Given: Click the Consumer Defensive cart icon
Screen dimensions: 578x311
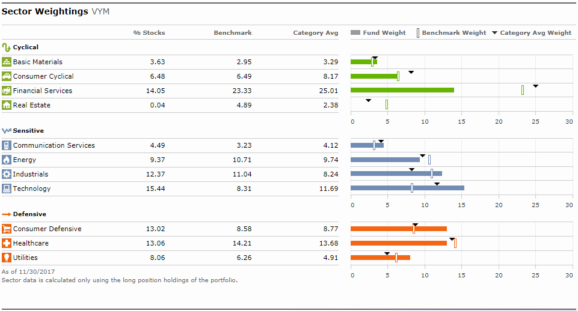Looking at the screenshot, I should pos(7,229).
